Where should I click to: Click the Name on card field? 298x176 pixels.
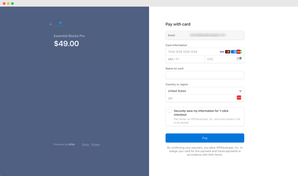[x=205, y=75]
